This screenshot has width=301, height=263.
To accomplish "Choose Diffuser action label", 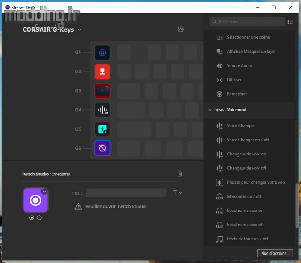I will tap(234, 80).
